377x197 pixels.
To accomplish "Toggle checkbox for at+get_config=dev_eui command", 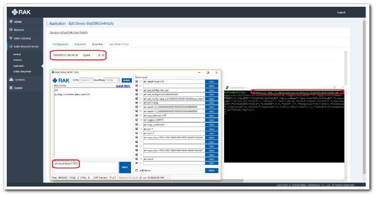I will pyautogui.click(x=137, y=90).
